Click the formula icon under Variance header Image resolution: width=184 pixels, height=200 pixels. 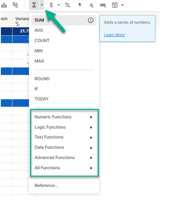(17, 24)
